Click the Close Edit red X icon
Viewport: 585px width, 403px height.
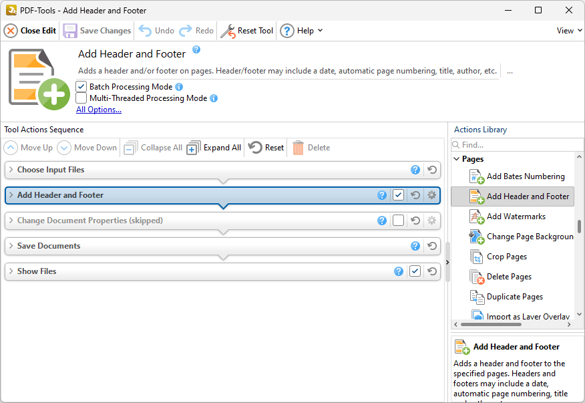coord(11,31)
